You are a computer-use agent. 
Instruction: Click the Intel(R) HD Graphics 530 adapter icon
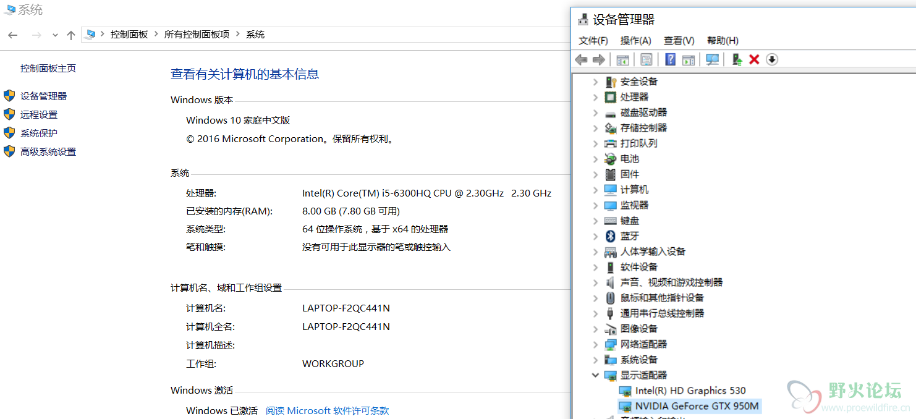pos(626,391)
